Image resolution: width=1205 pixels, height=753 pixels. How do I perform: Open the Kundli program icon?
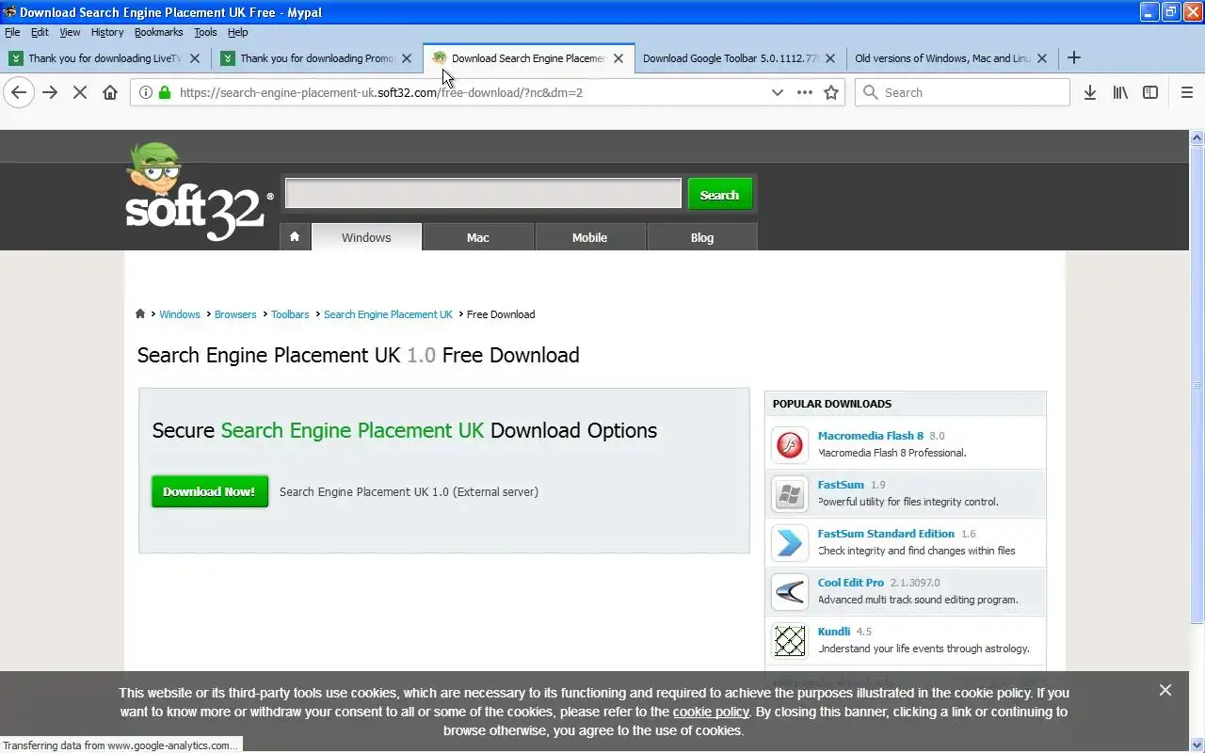click(790, 640)
